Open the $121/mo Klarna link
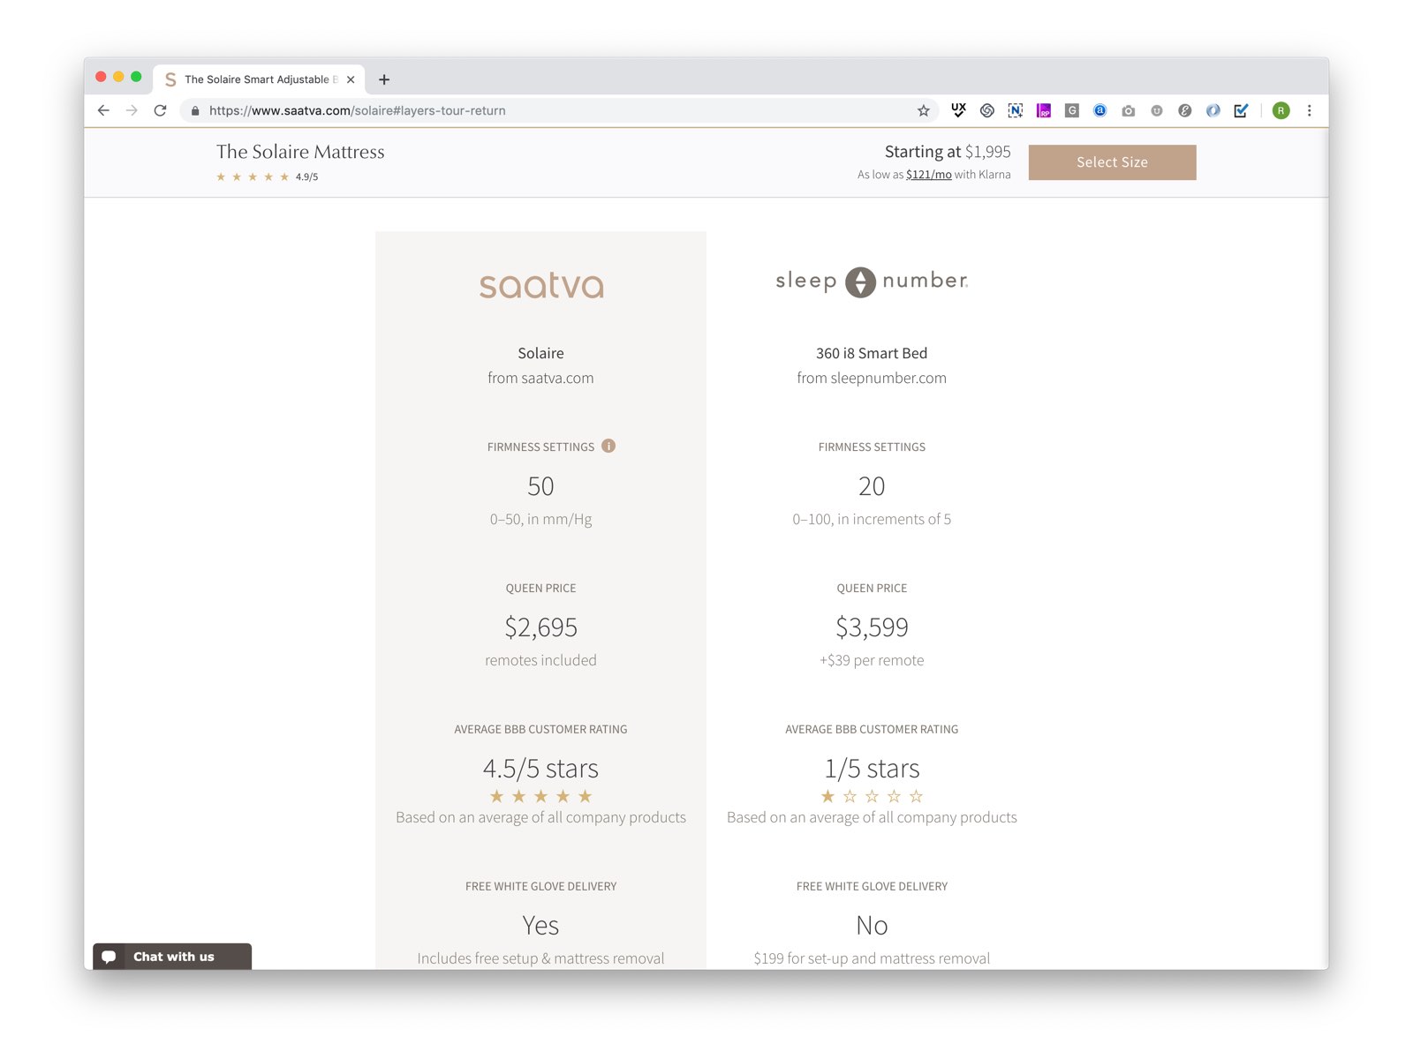1413x1059 pixels. coord(928,175)
